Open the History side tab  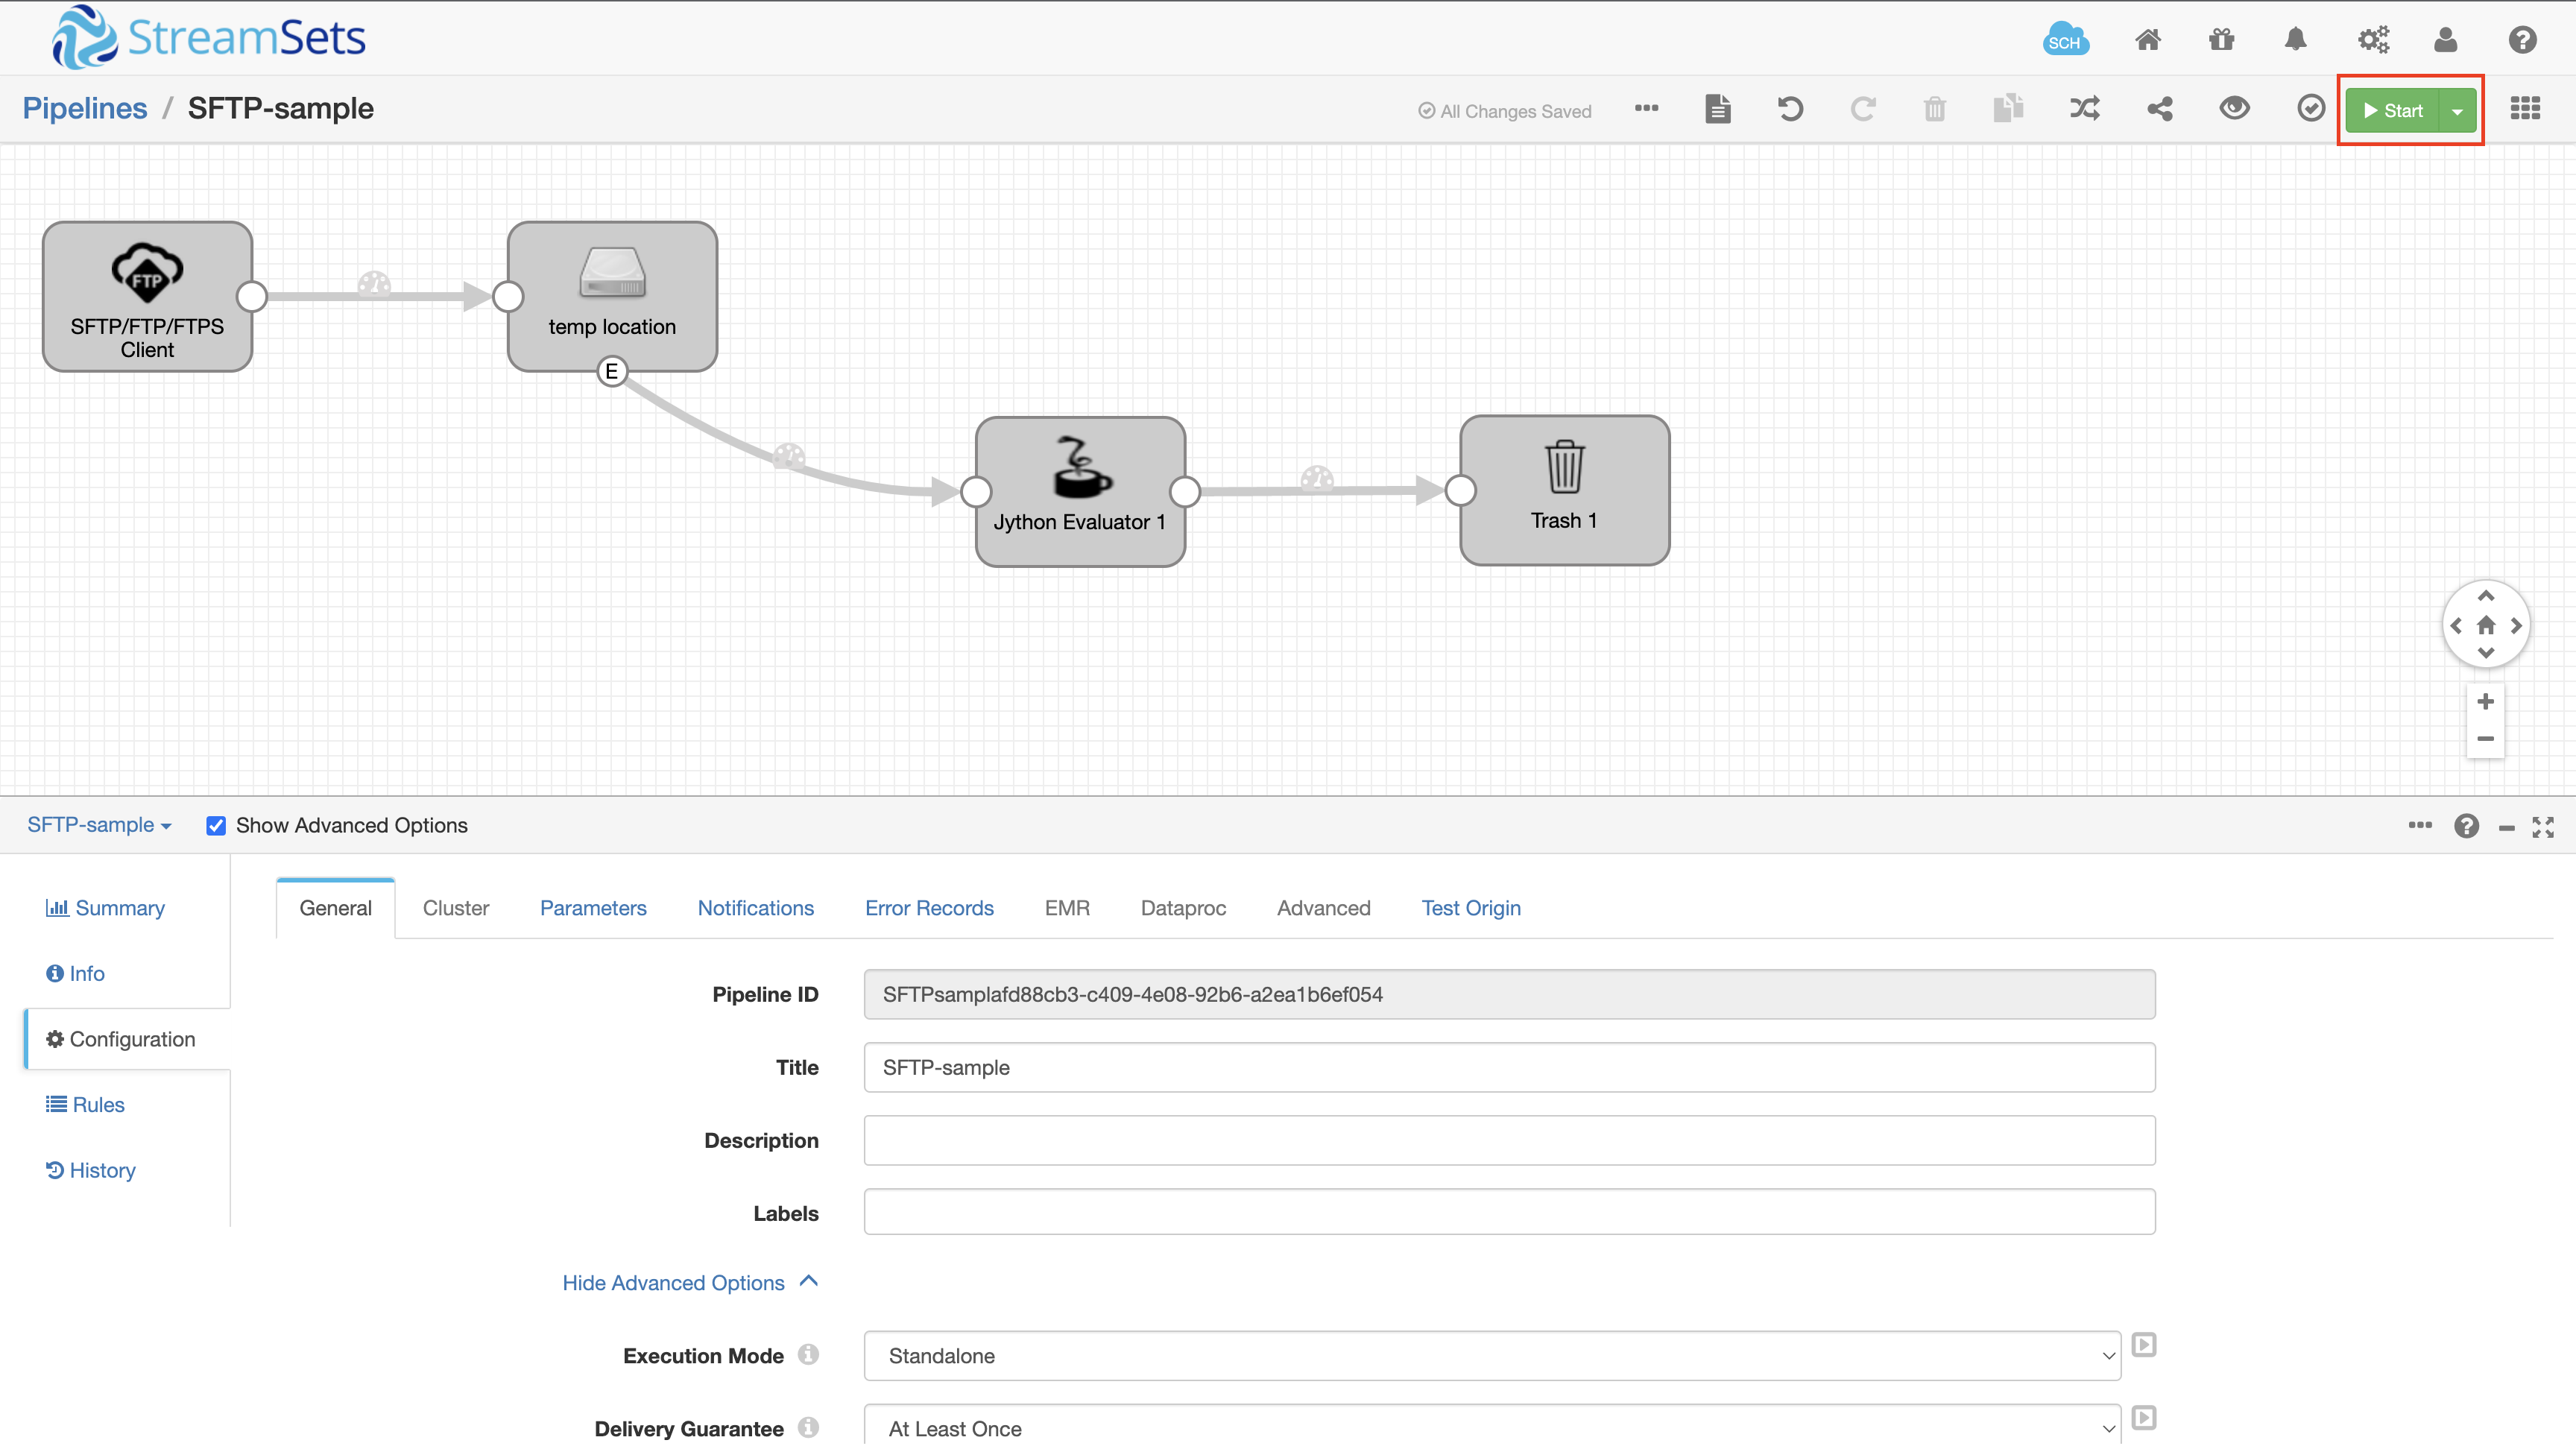point(91,1170)
